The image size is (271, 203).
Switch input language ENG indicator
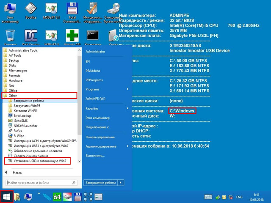point(239,197)
